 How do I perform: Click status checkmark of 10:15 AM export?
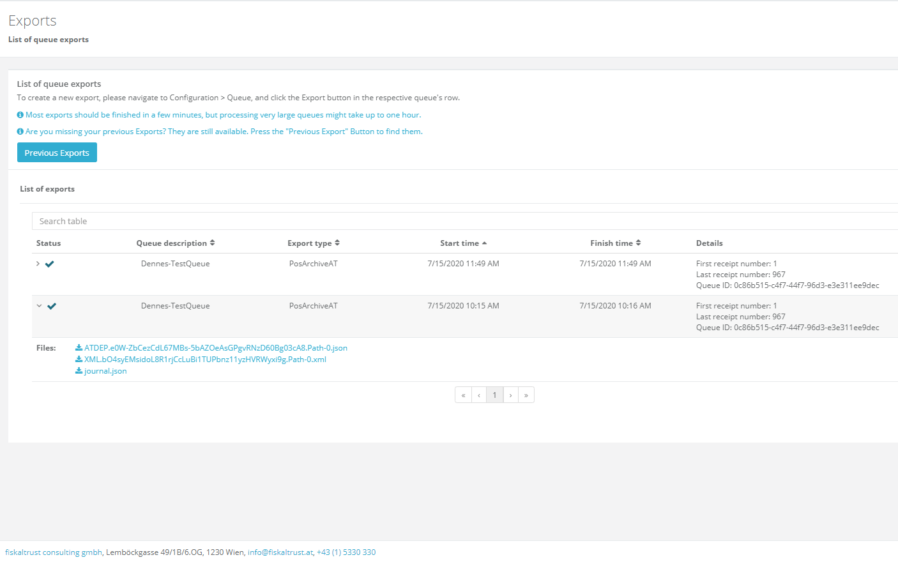(x=52, y=306)
